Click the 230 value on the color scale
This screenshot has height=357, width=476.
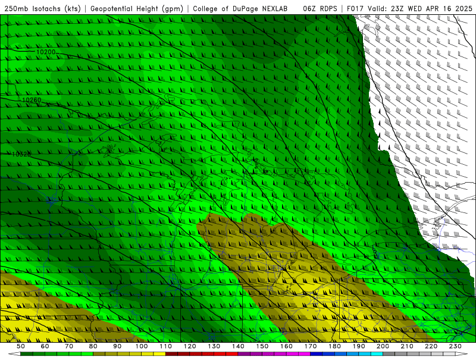(x=455, y=346)
